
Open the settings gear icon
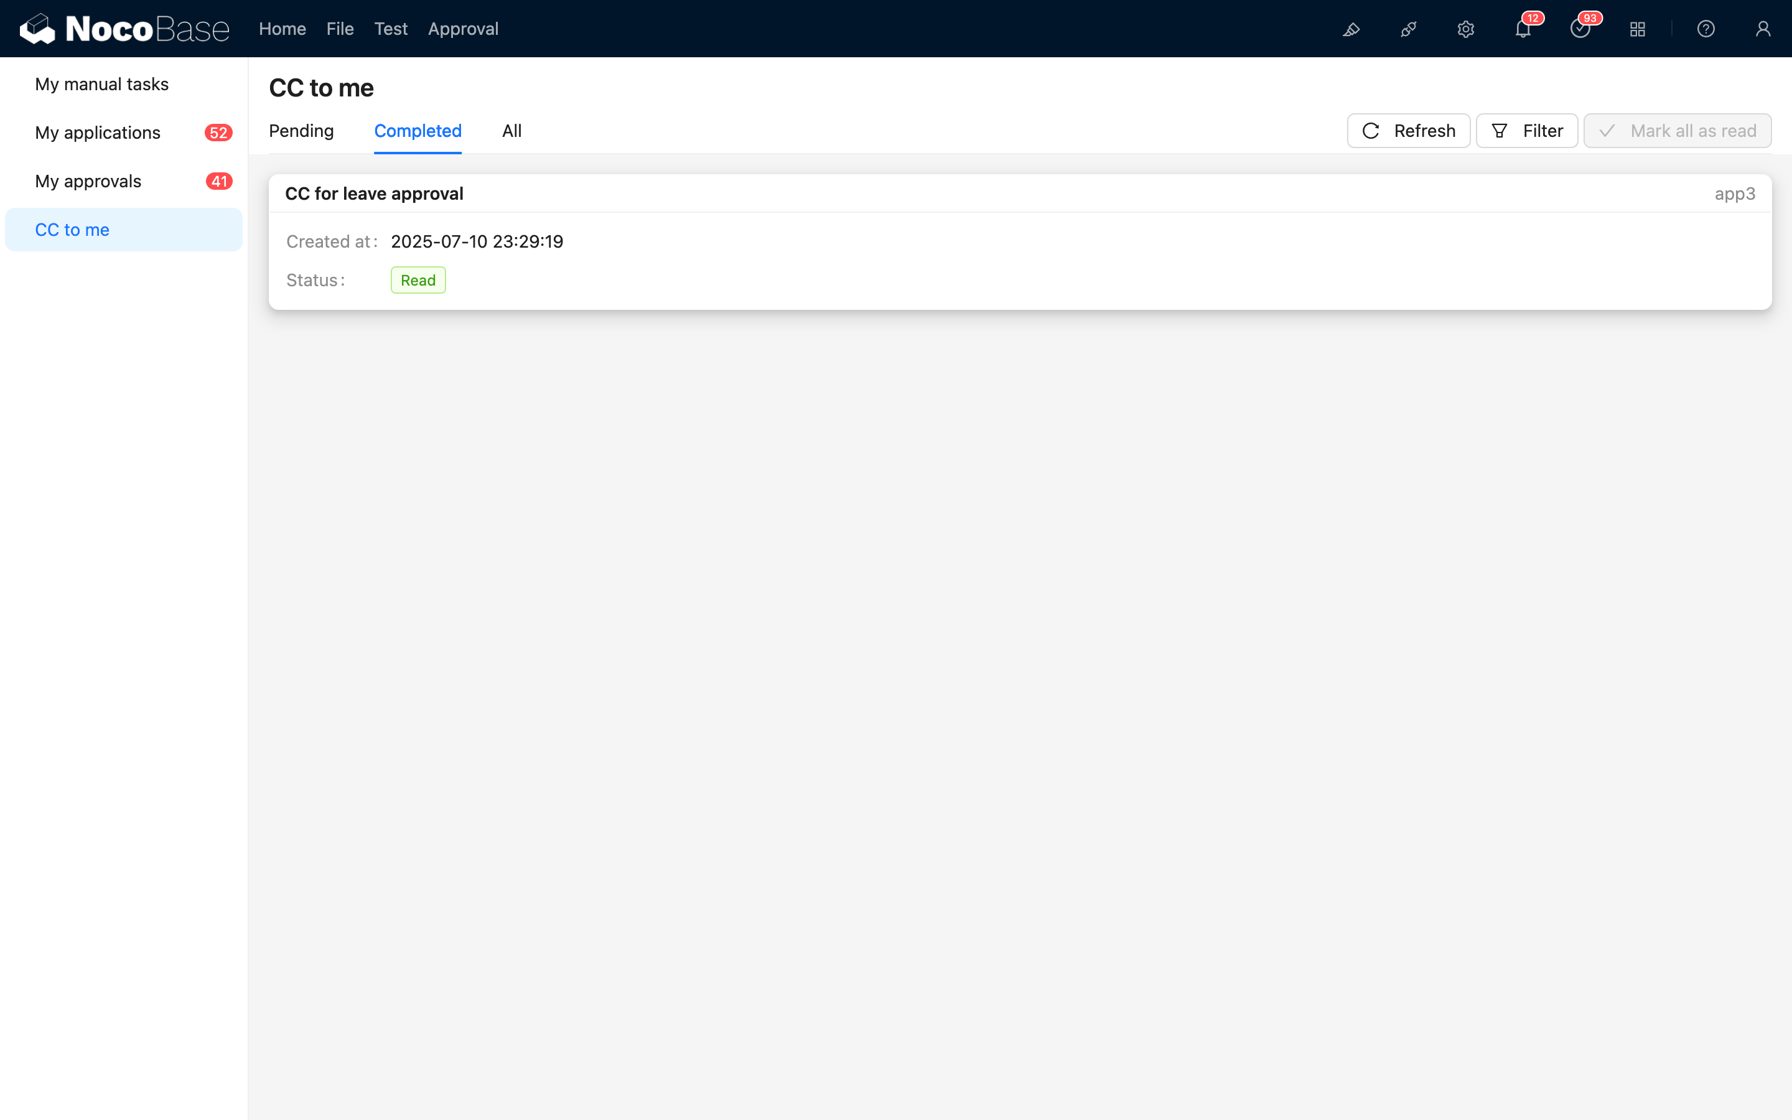point(1465,29)
